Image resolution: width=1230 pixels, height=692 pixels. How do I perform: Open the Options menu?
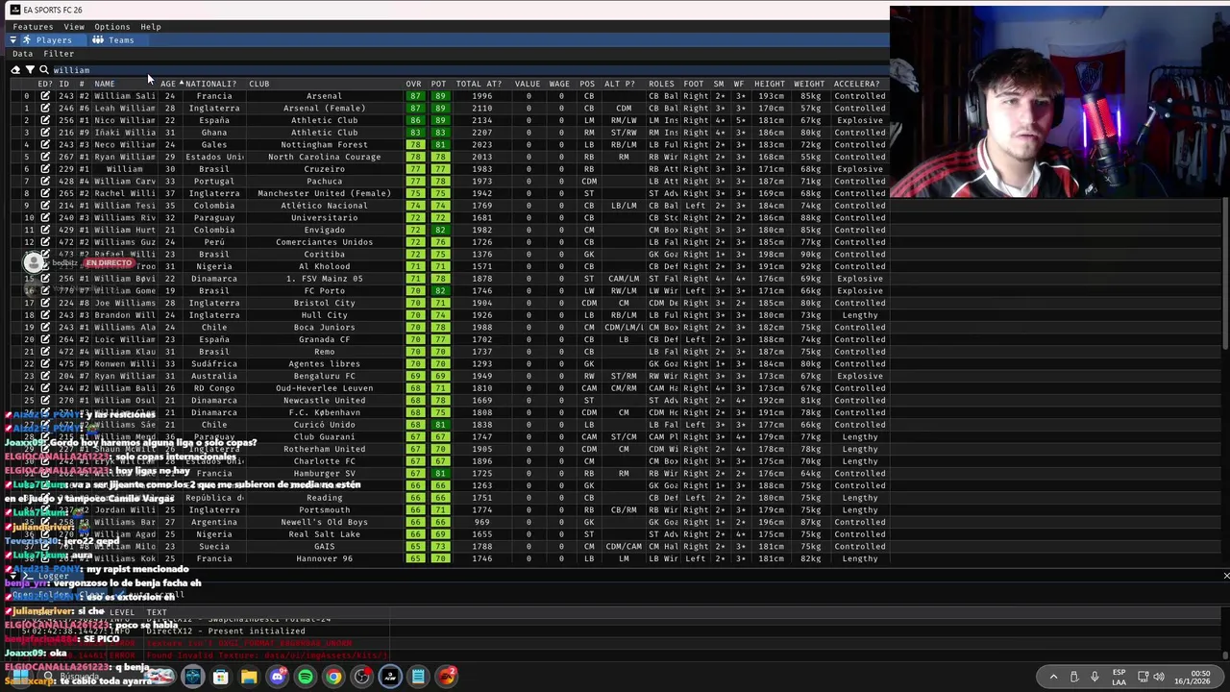tap(111, 27)
